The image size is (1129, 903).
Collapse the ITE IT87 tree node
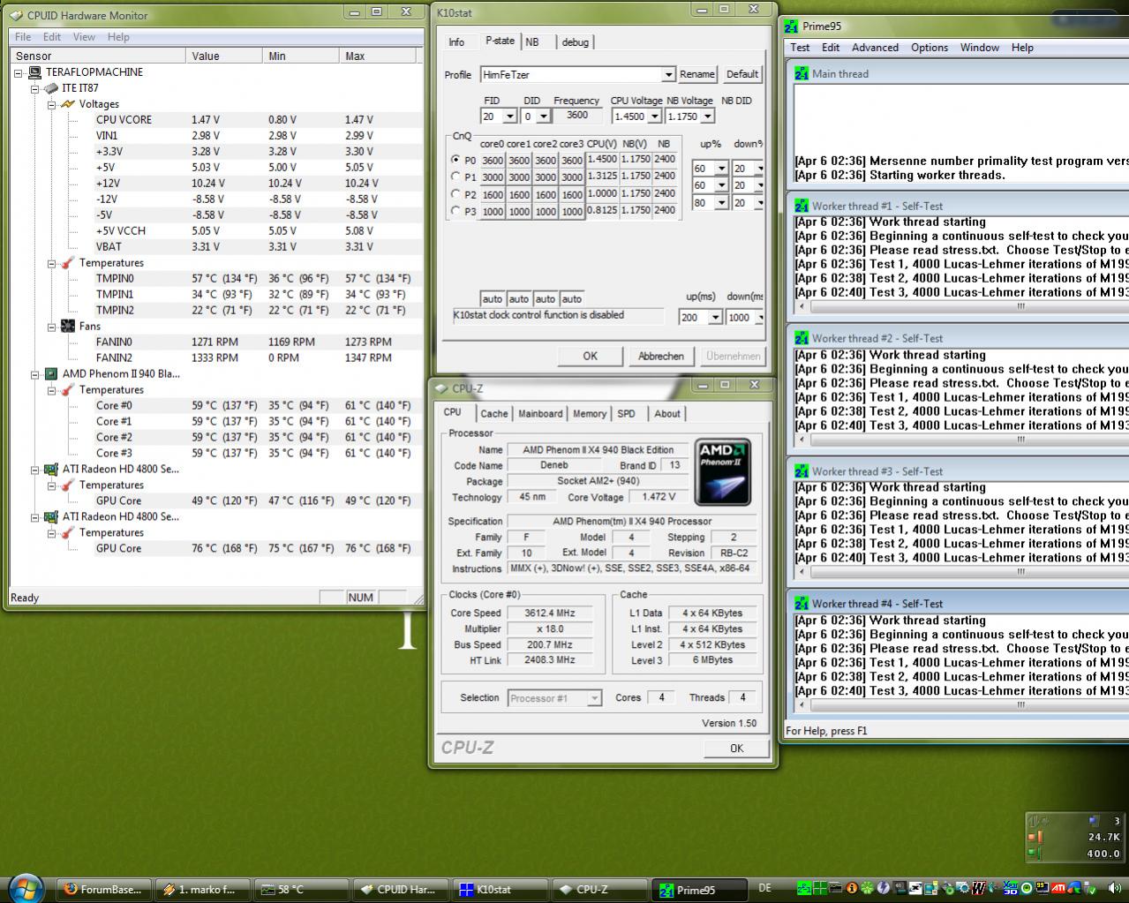pyautogui.click(x=35, y=89)
